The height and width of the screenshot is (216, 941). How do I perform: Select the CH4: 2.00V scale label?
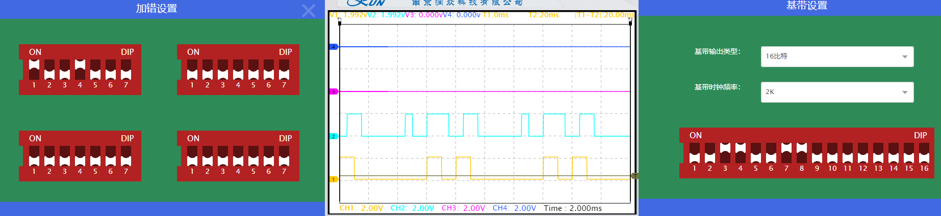pos(514,208)
